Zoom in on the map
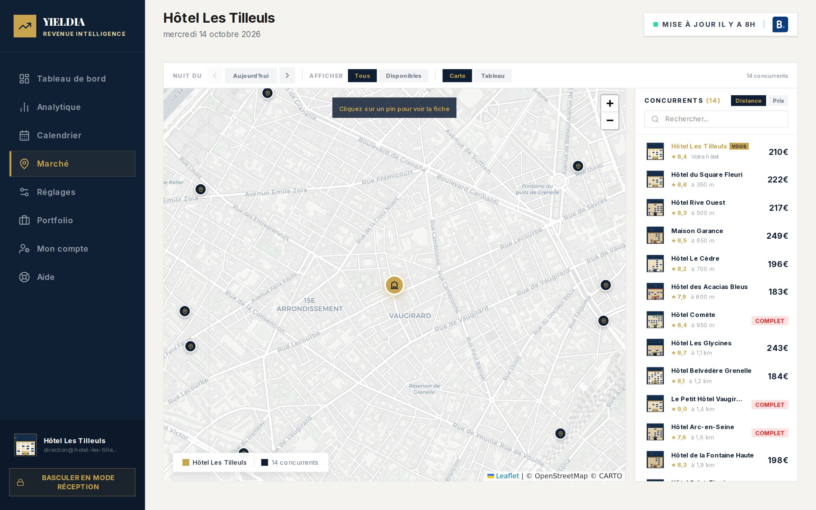This screenshot has height=510, width=816. pyautogui.click(x=610, y=104)
